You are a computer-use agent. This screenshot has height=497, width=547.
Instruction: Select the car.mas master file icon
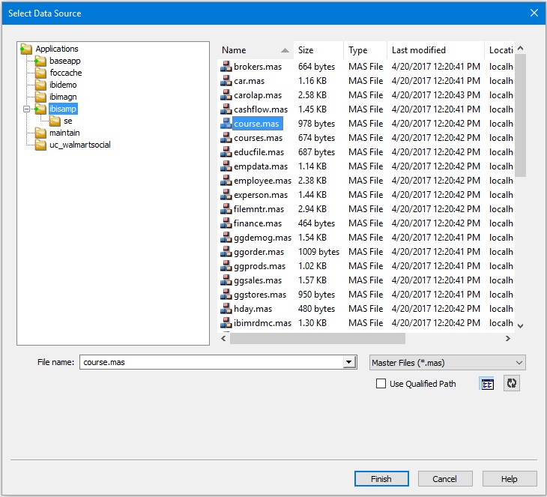[226, 81]
